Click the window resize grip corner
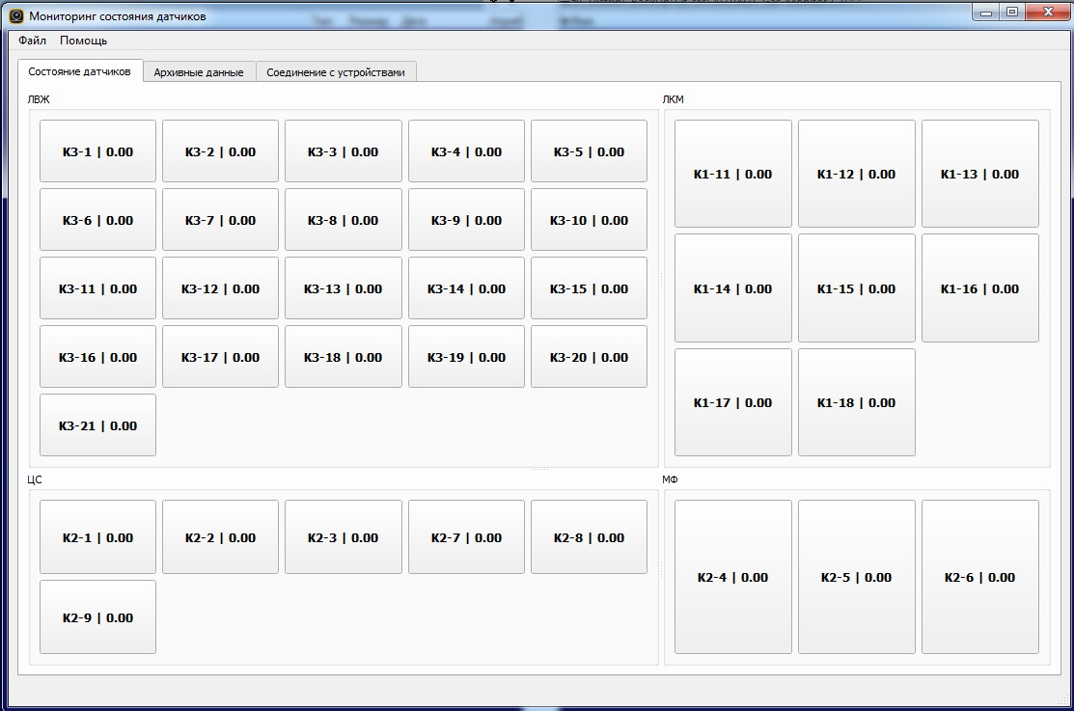 tap(1063, 700)
